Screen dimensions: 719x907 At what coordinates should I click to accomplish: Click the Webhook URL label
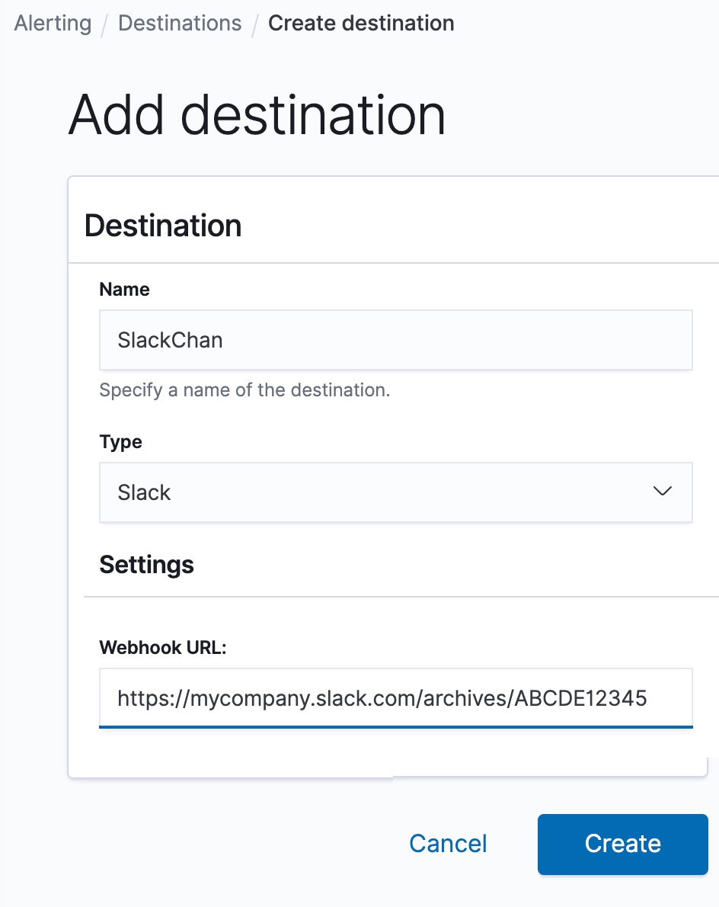click(163, 648)
